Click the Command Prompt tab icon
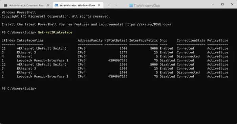This screenshot has height=124, width=237. 6,5
